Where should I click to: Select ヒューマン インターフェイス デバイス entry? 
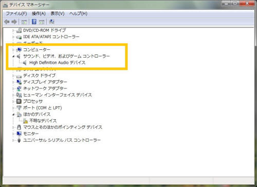pos(58,95)
